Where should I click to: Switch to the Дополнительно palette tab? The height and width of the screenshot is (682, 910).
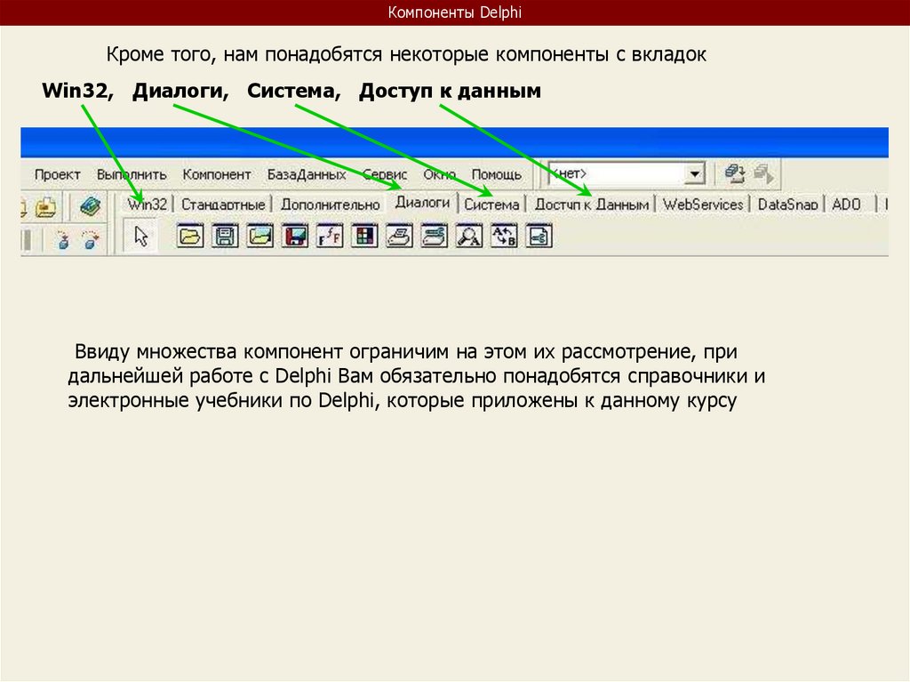click(331, 205)
